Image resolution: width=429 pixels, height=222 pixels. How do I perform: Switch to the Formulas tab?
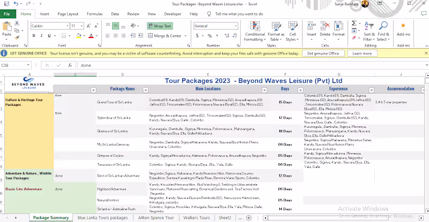(x=95, y=14)
